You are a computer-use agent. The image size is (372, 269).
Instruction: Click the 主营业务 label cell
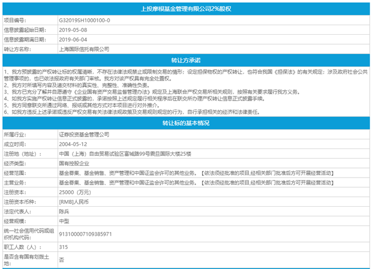coord(29,183)
